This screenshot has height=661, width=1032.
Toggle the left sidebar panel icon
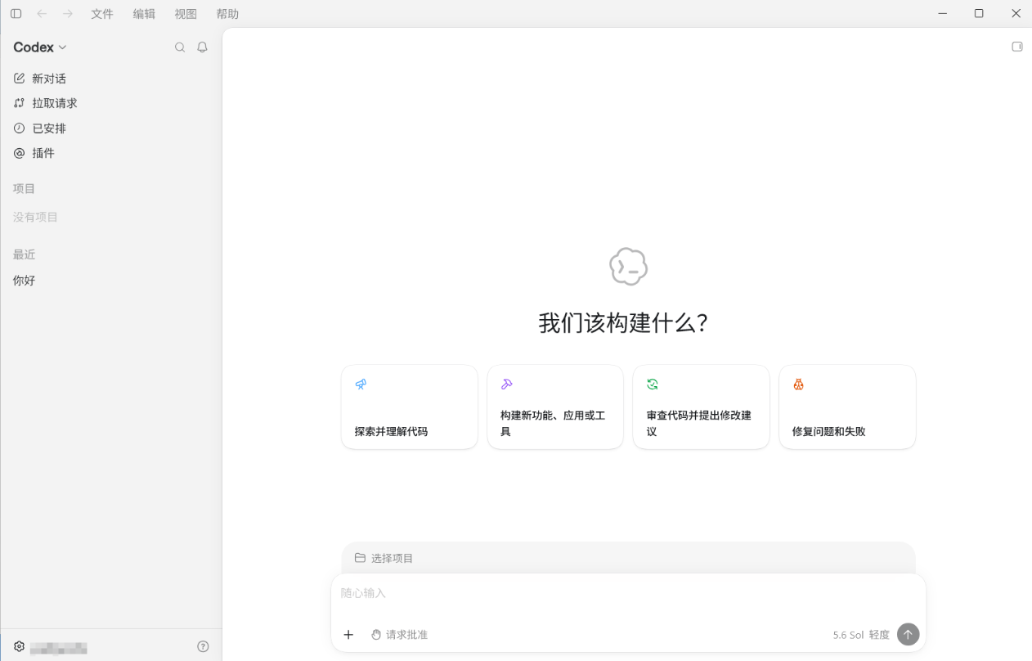tap(16, 14)
